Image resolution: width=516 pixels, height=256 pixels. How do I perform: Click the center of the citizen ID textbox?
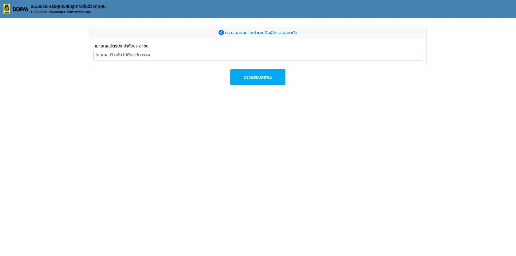[x=258, y=55]
